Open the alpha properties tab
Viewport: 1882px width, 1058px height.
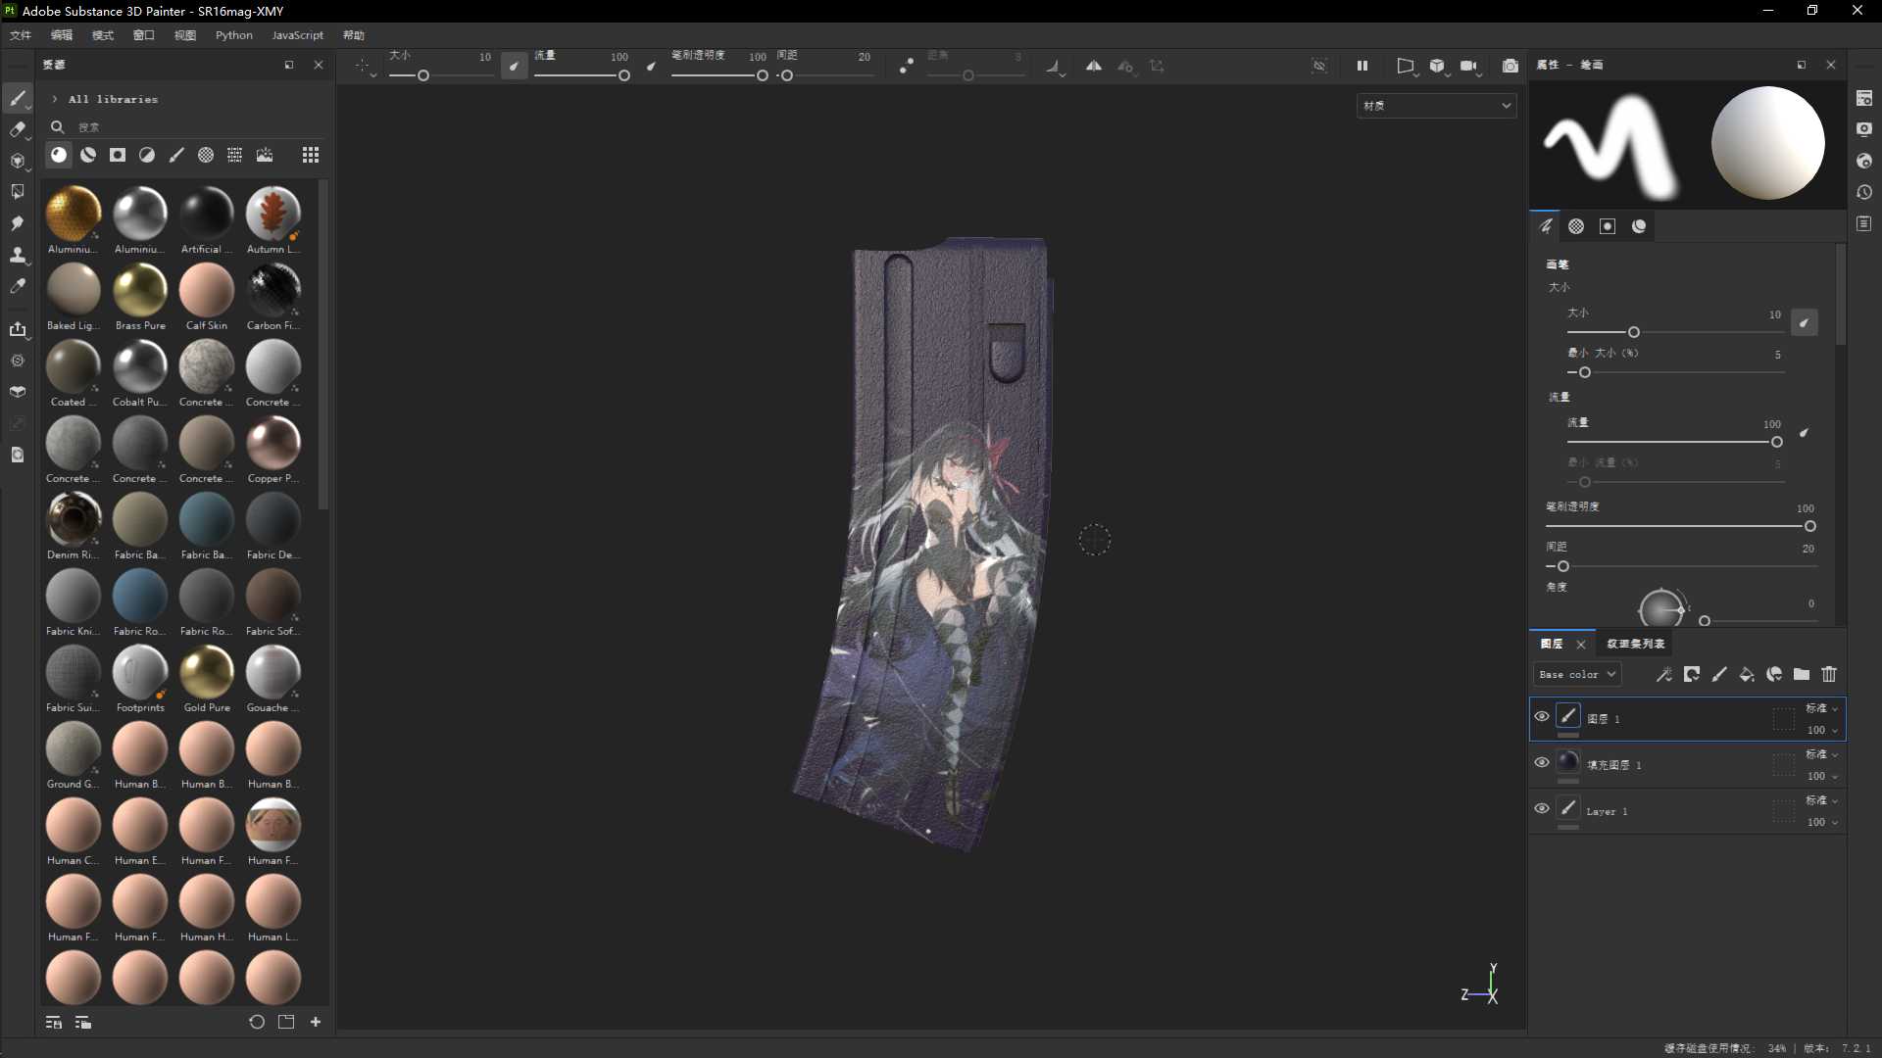(1576, 226)
